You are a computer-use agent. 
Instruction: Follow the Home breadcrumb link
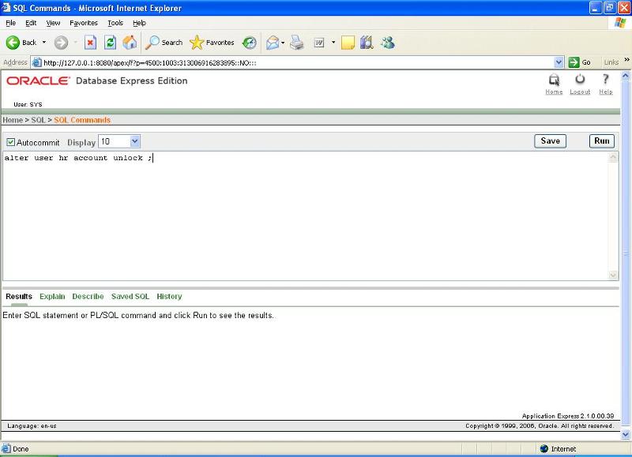(13, 120)
